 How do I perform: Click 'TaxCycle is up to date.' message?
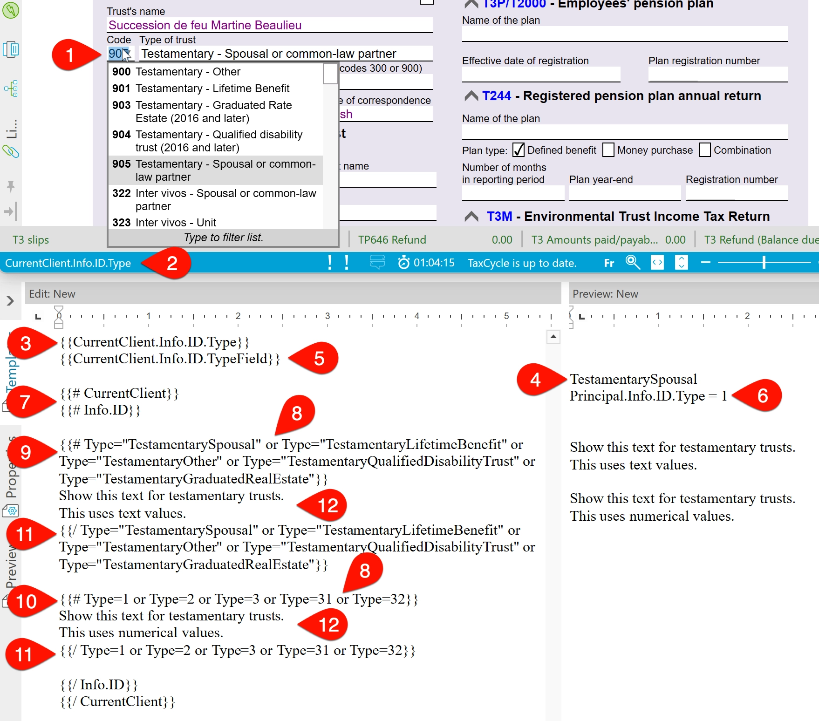tap(522, 263)
